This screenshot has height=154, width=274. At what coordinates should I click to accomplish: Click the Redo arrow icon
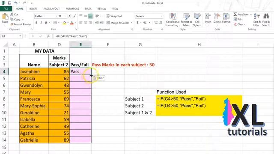(x=24, y=3)
